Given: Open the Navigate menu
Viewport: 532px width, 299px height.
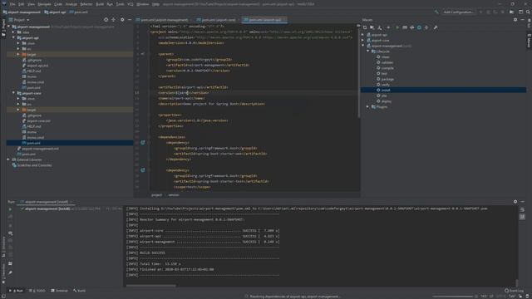Looking at the screenshot, I should 44,4.
